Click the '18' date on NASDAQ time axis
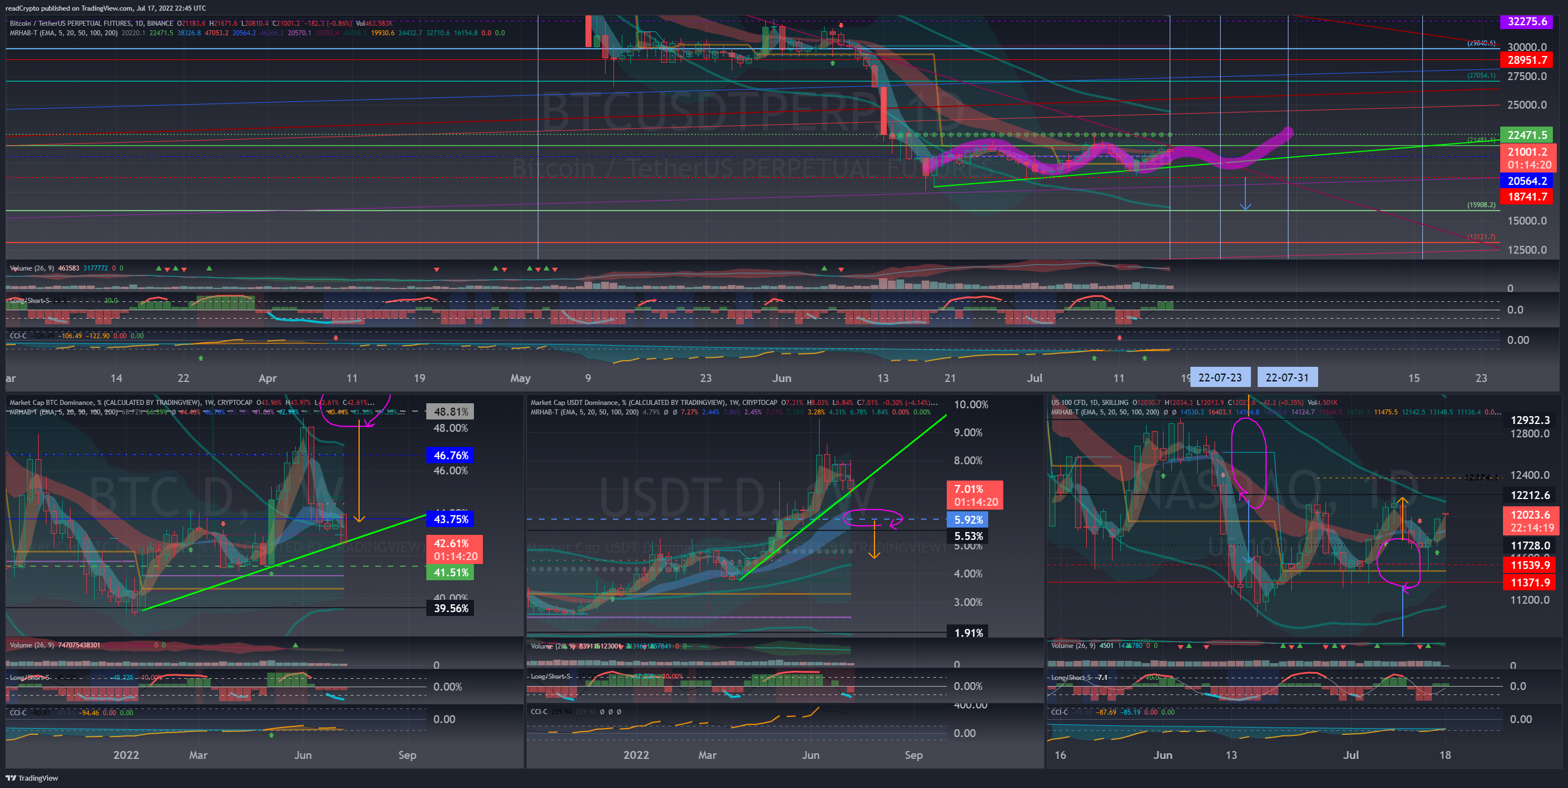1568x788 pixels. coord(1444,754)
